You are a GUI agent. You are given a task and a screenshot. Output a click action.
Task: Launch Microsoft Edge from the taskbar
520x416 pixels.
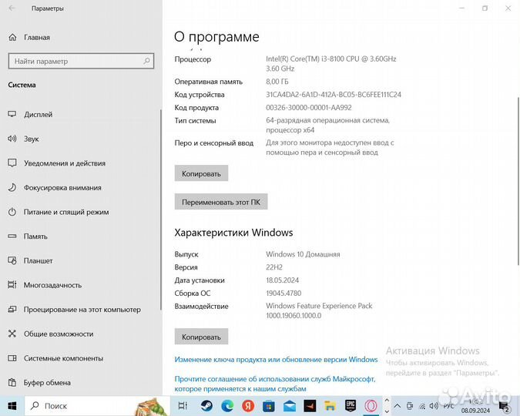tap(227, 406)
